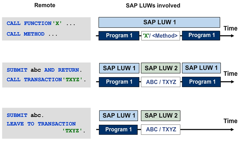Viewport: 241px width, 141px height.
Task: Click ABC / TXYZ box in the bottom timeline
Action: click(161, 129)
